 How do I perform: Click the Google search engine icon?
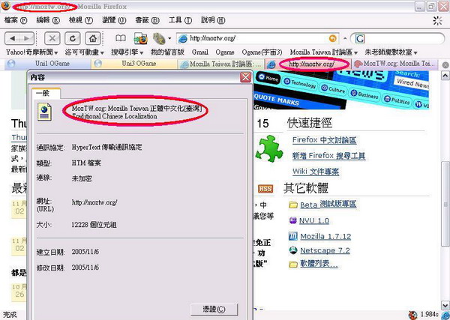(360, 38)
